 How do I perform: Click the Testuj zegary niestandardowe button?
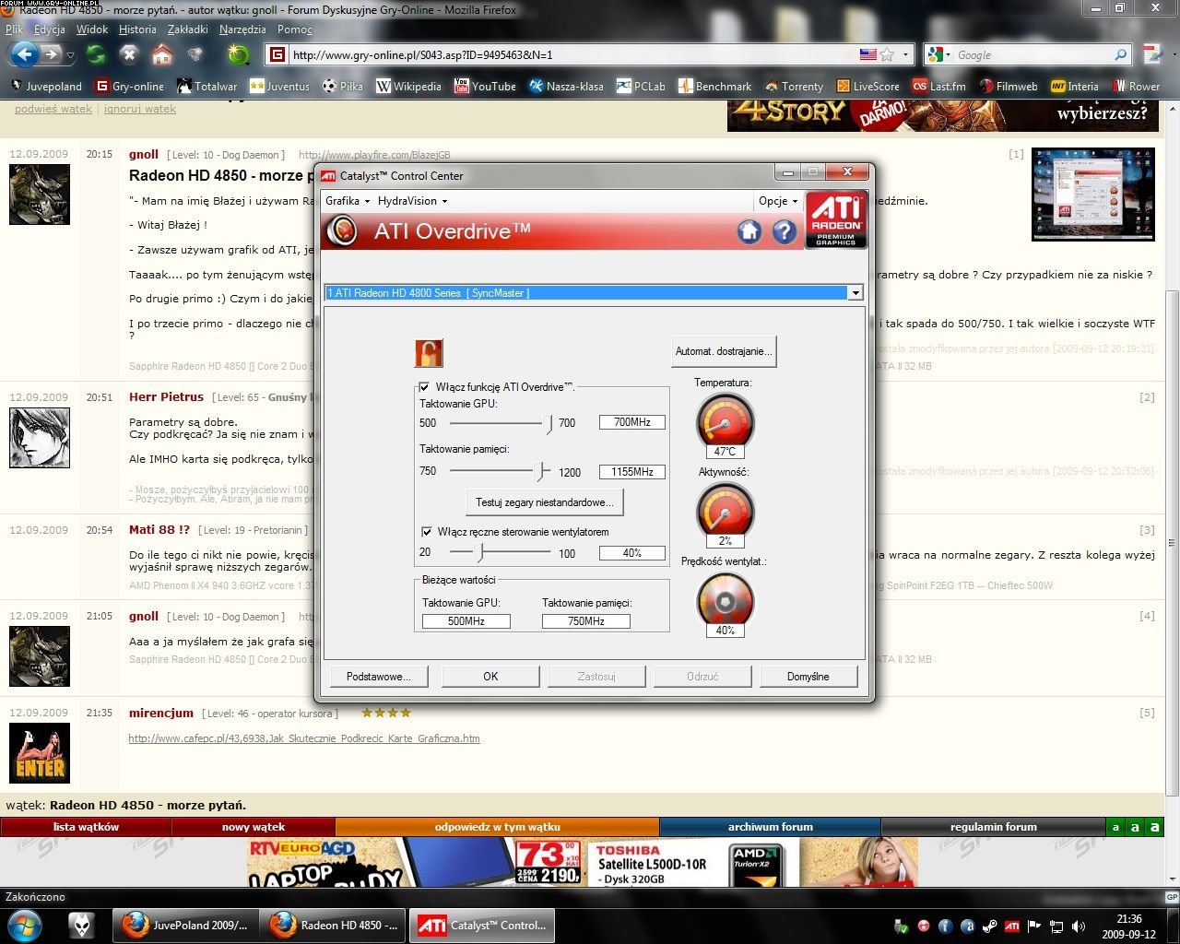544,502
